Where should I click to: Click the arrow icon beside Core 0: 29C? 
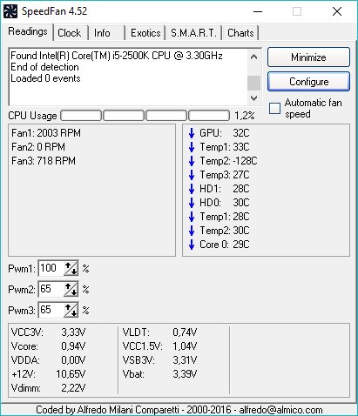192,245
